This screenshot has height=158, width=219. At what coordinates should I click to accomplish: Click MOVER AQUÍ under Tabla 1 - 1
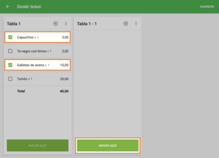tap(108, 145)
